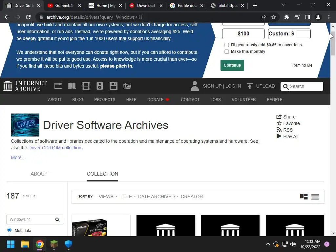The width and height of the screenshot is (336, 252).
Task: Click the Share link
Action: click(286, 117)
